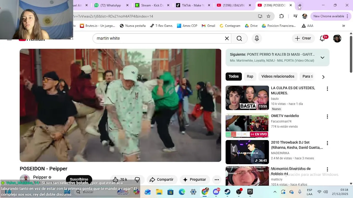Image resolution: width=353 pixels, height=198 pixels.
Task: Open the Chrome three-dot menu
Action: [x=347, y=16]
